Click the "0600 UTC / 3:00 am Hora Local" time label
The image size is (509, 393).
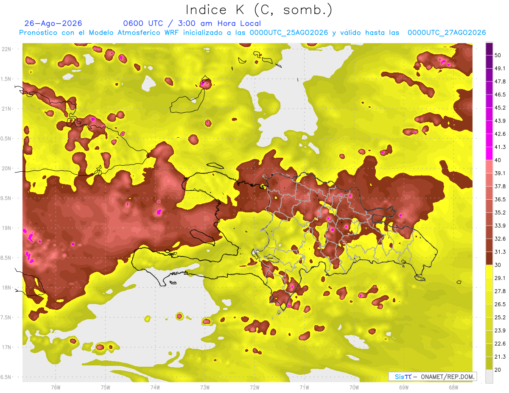(192, 23)
